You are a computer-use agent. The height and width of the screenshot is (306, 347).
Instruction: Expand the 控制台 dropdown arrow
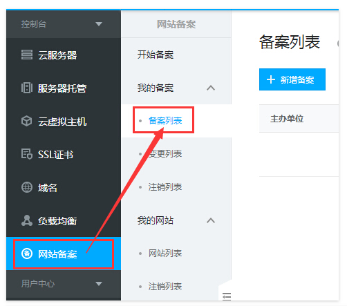point(99,24)
